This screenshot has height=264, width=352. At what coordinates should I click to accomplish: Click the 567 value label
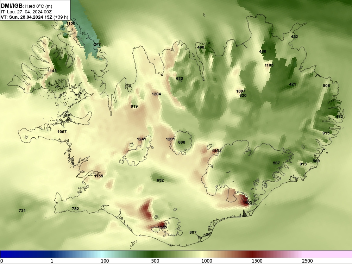coord(276,163)
